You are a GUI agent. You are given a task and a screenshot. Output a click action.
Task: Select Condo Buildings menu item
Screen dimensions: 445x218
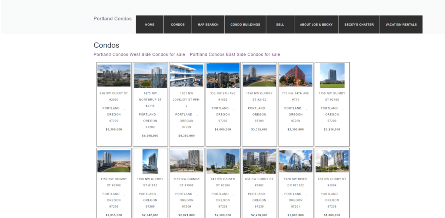pyautogui.click(x=245, y=25)
